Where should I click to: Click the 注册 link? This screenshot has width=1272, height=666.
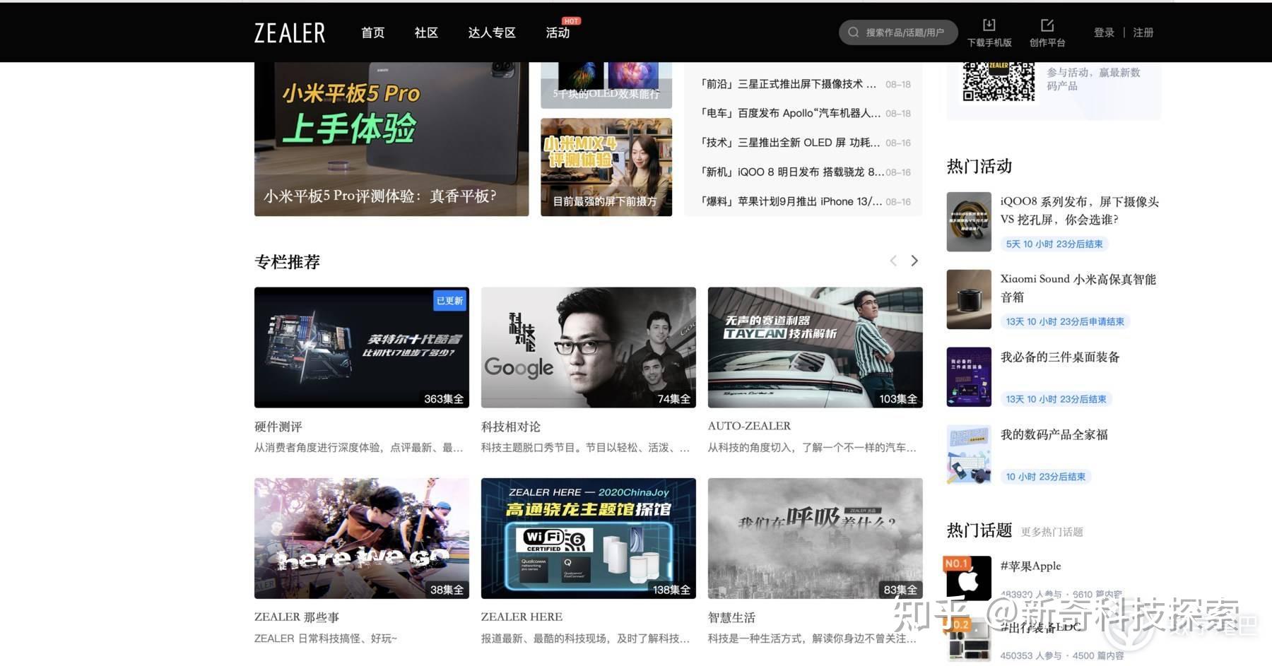[x=1143, y=32]
